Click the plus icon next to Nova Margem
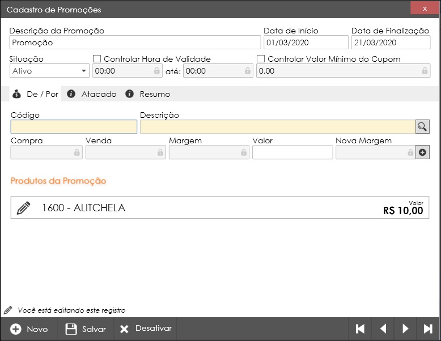 click(x=422, y=152)
